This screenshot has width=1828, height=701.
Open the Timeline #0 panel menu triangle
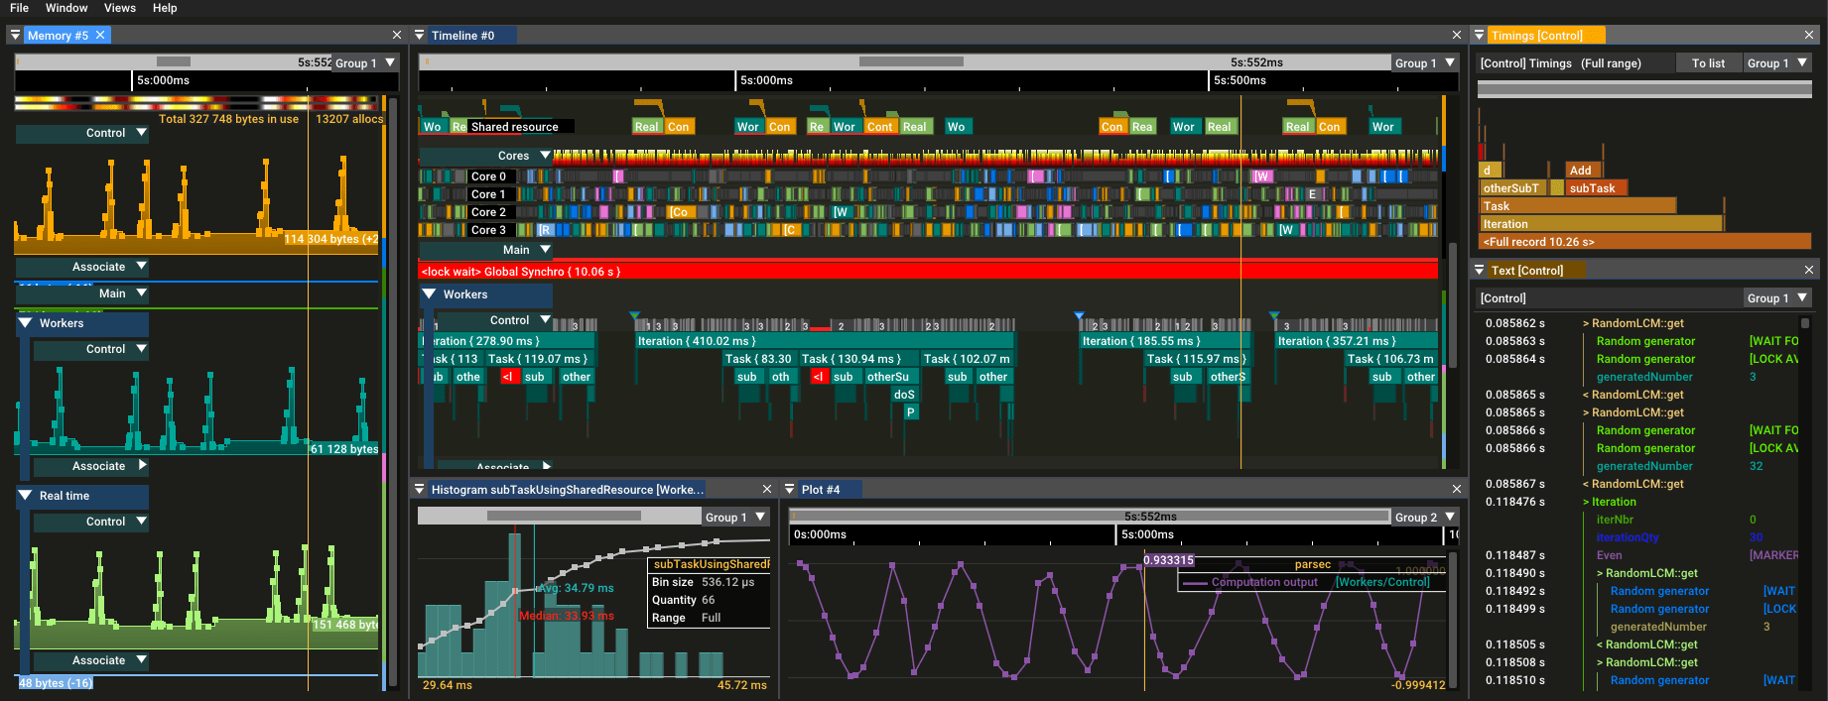[x=419, y=35]
